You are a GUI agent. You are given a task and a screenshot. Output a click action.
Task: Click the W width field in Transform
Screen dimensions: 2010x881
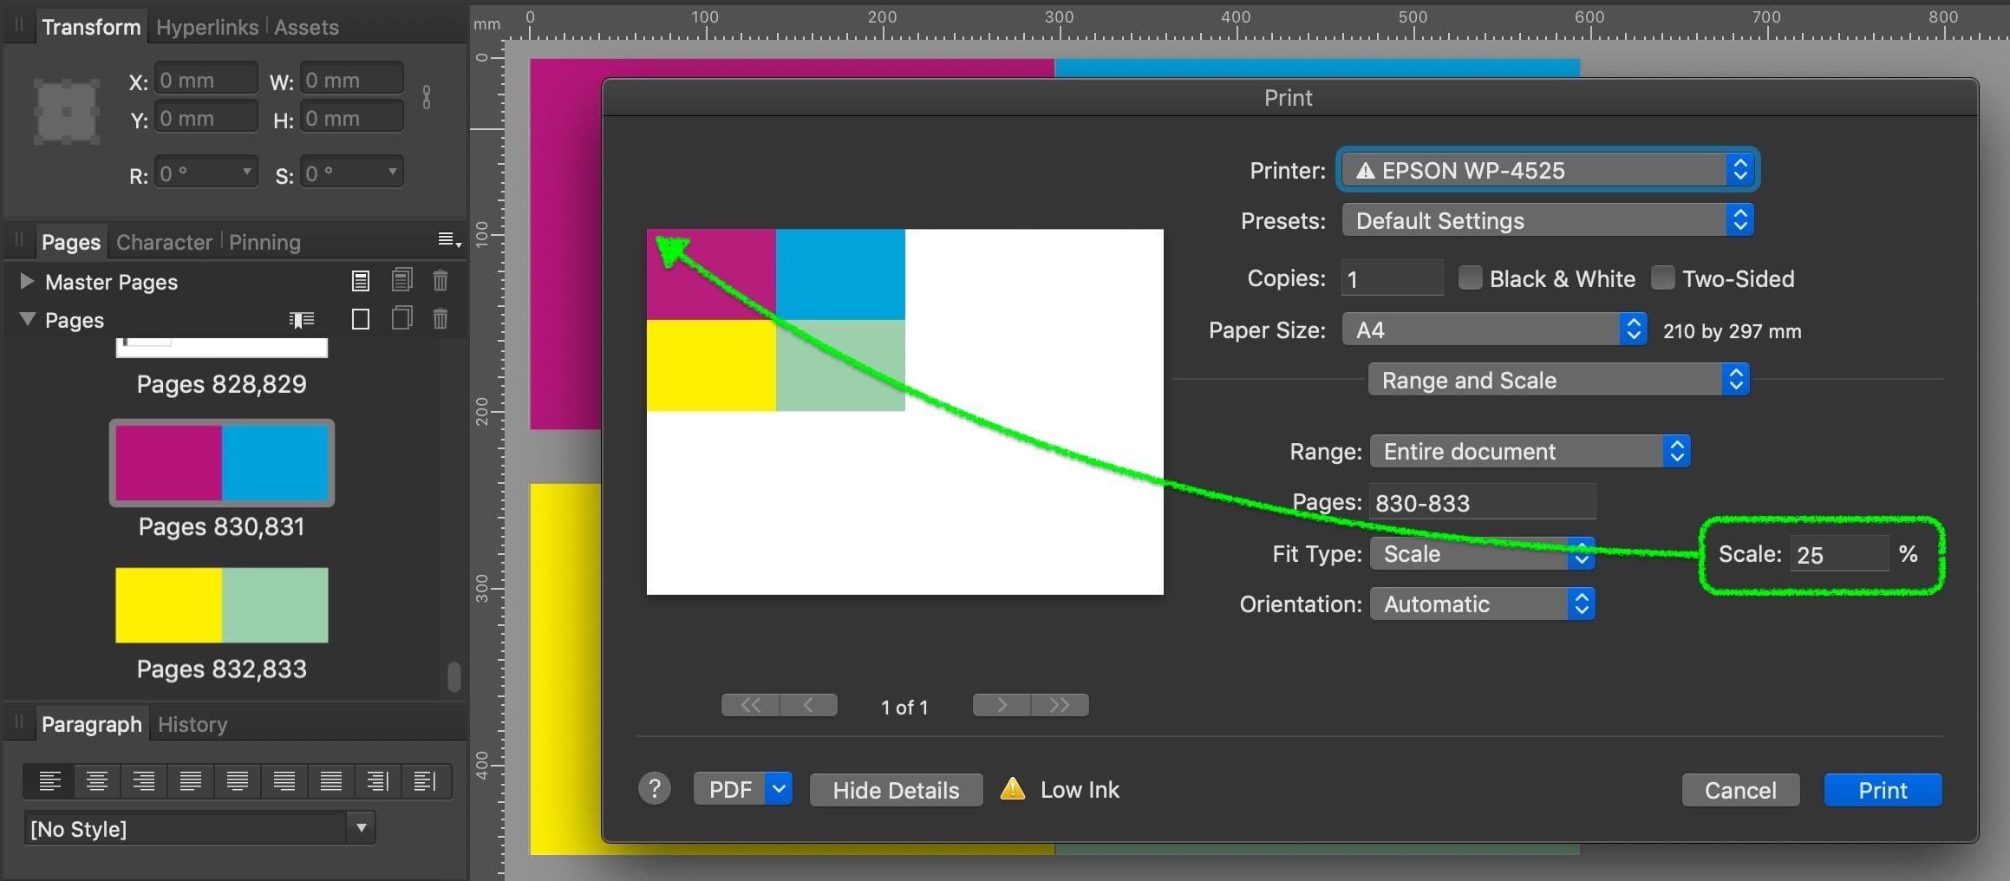coord(351,80)
